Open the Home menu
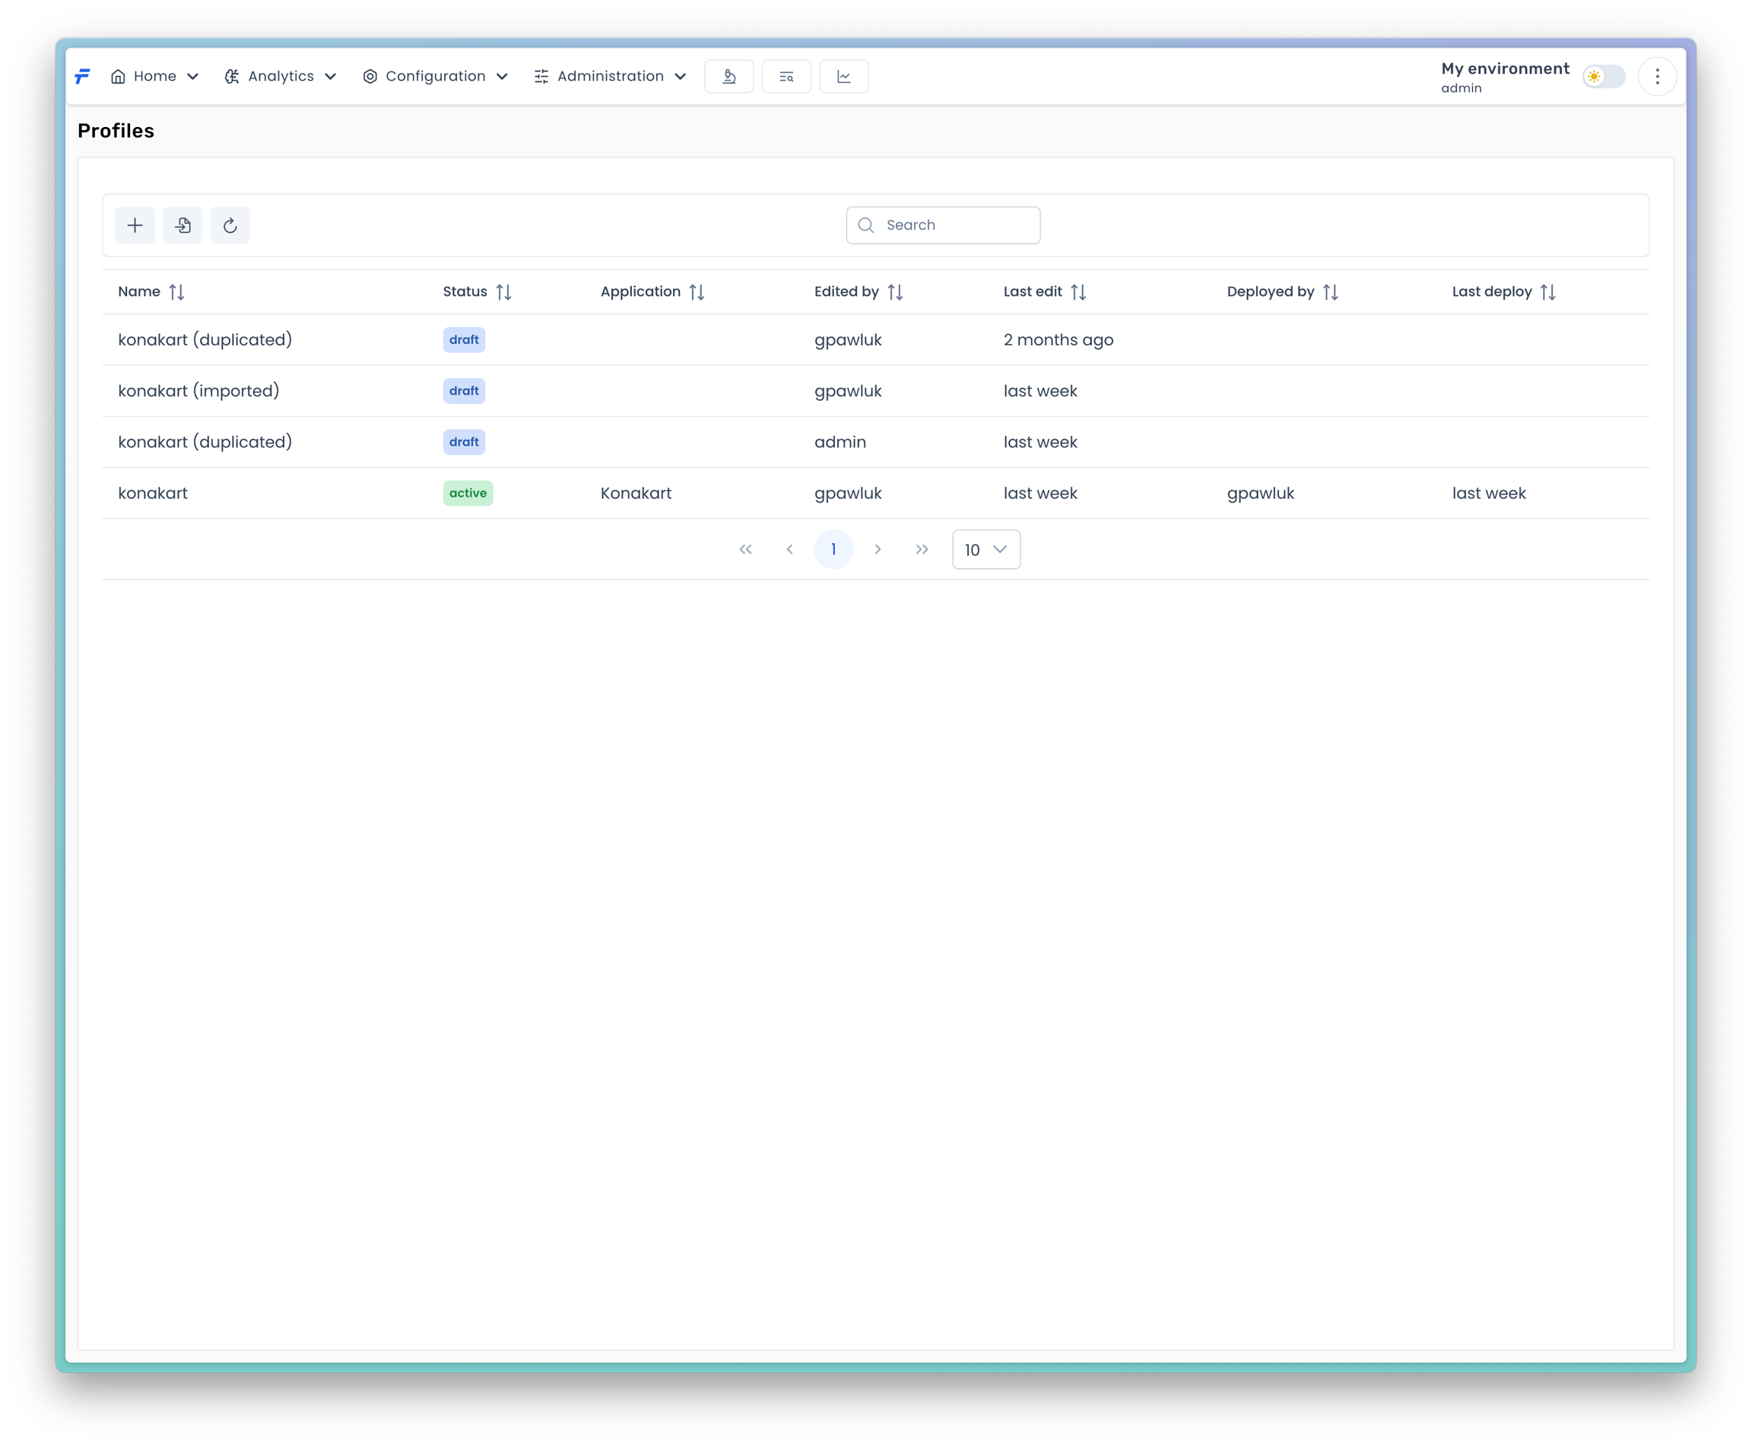The width and height of the screenshot is (1752, 1446). tap(155, 77)
